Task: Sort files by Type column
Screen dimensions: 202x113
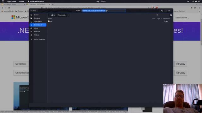Action: pos(159,19)
